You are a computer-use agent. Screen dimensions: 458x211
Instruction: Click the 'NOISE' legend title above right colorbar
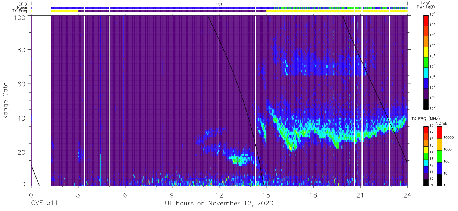(x=441, y=123)
